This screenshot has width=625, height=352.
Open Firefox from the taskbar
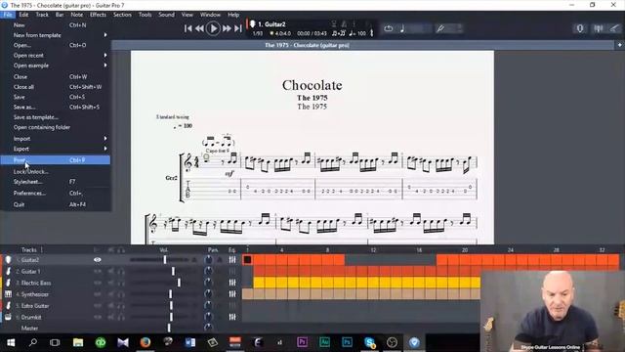146,342
